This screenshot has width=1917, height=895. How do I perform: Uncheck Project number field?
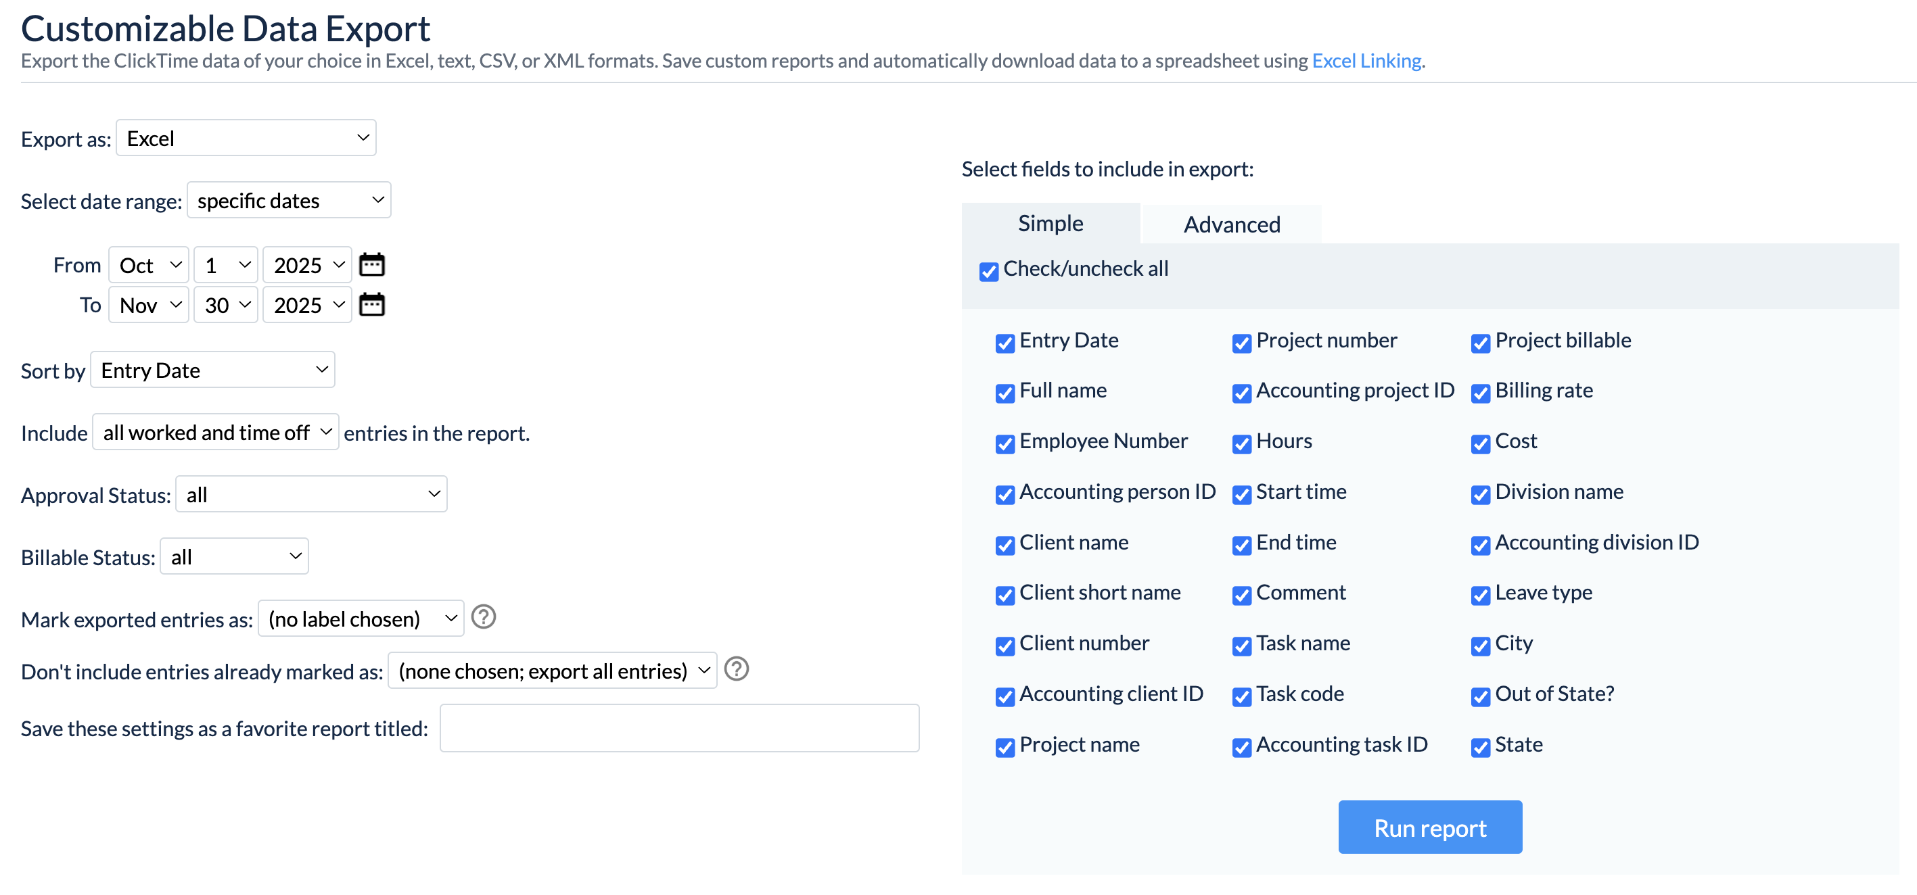coord(1242,343)
